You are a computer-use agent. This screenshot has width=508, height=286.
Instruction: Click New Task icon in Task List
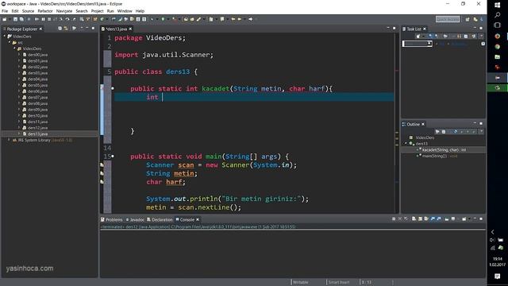click(418, 37)
